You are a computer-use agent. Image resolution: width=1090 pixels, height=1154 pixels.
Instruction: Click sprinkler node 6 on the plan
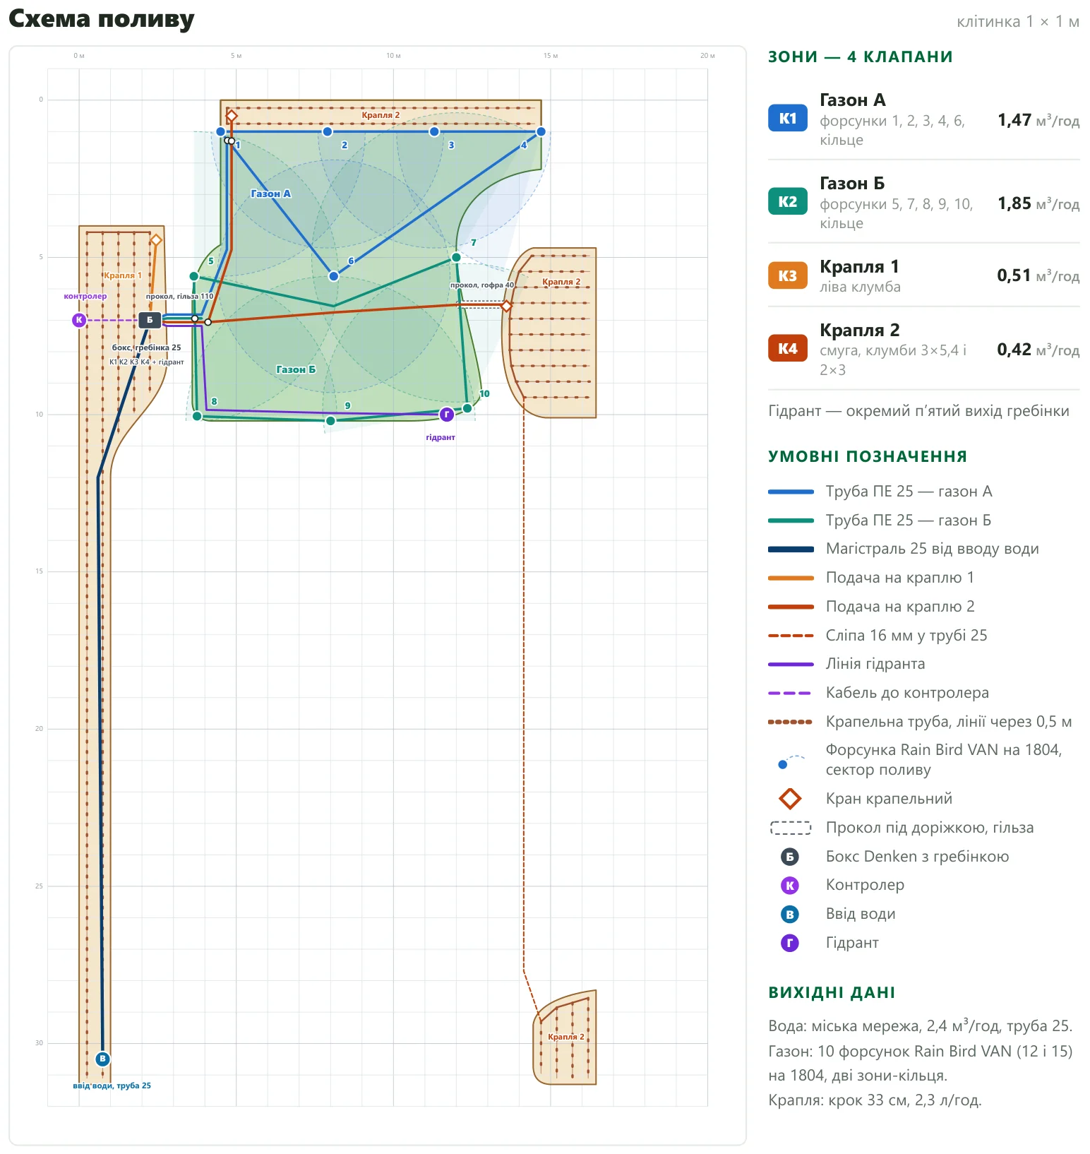[334, 276]
